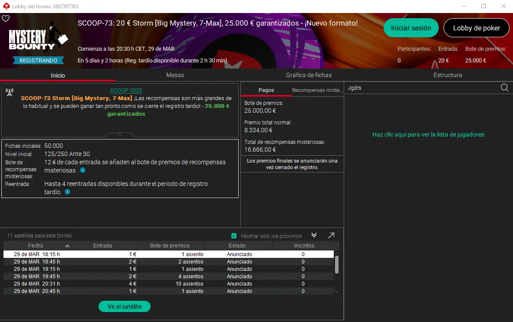Click the '50.000' starting chips value
The width and height of the screenshot is (513, 322).
(x=54, y=146)
